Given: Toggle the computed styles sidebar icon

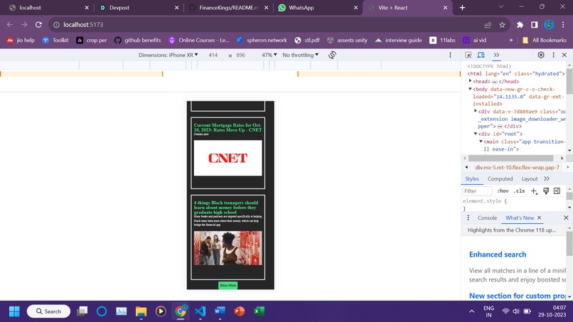Looking at the screenshot, I should coord(557,190).
